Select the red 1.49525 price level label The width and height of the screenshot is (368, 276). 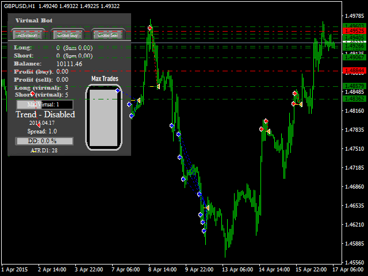pos(355,31)
